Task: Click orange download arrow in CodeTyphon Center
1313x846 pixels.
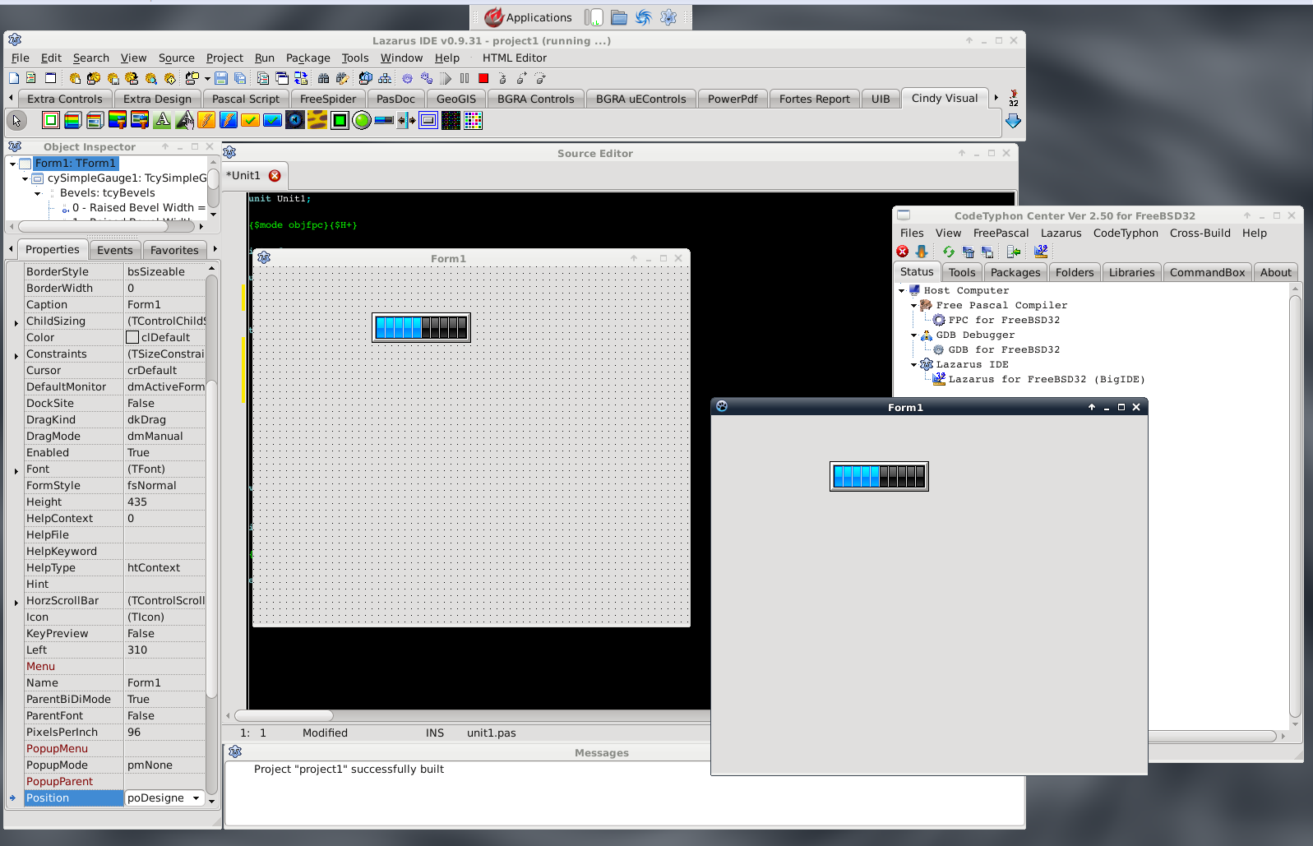Action: [x=922, y=252]
